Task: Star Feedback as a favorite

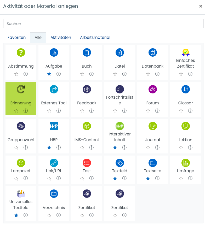Action: pyautogui.click(x=82, y=111)
